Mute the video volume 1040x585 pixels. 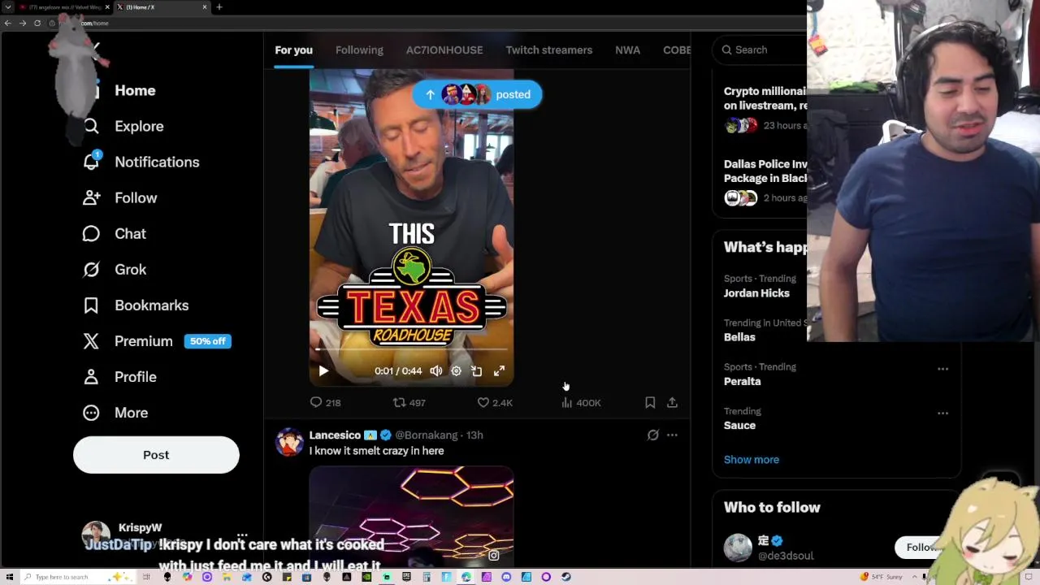click(x=436, y=370)
